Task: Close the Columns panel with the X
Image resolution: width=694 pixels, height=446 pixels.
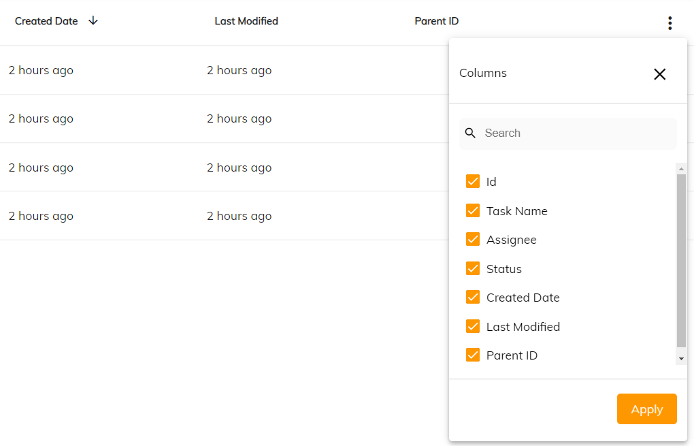Action: (x=659, y=74)
